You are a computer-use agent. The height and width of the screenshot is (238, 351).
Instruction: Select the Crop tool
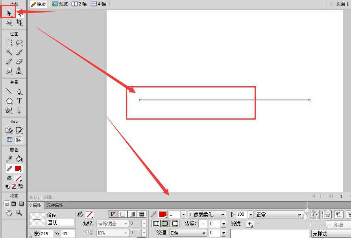(x=19, y=23)
